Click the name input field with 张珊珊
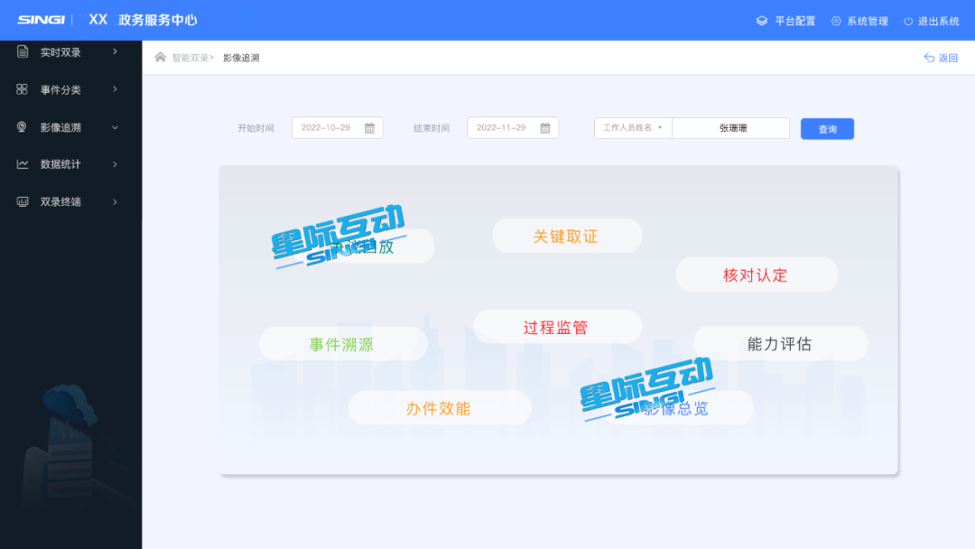This screenshot has width=975, height=549. 731,128
